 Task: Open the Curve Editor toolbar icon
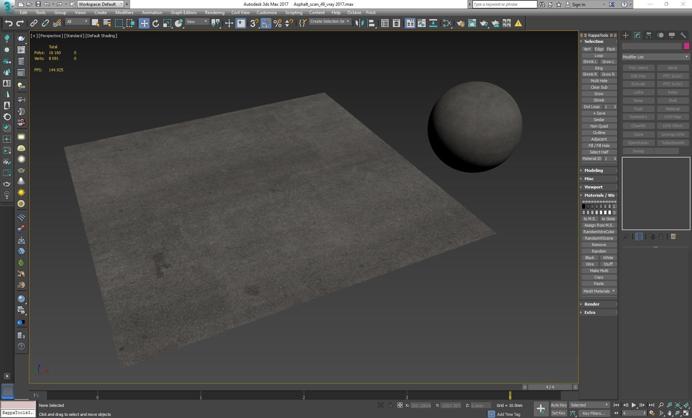(x=422, y=23)
